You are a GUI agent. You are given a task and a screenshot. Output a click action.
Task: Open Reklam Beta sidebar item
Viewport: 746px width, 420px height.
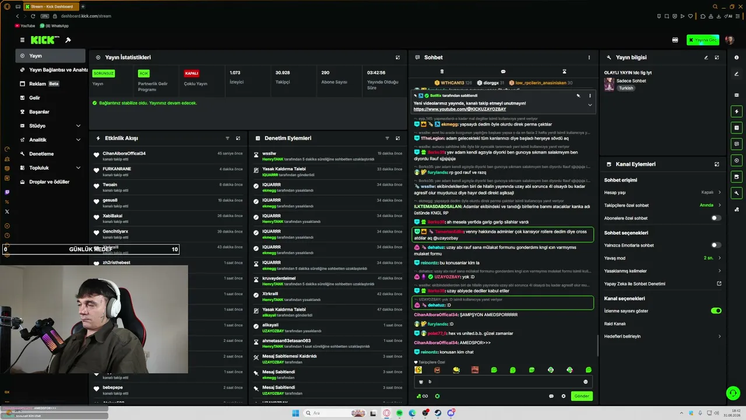51,84
